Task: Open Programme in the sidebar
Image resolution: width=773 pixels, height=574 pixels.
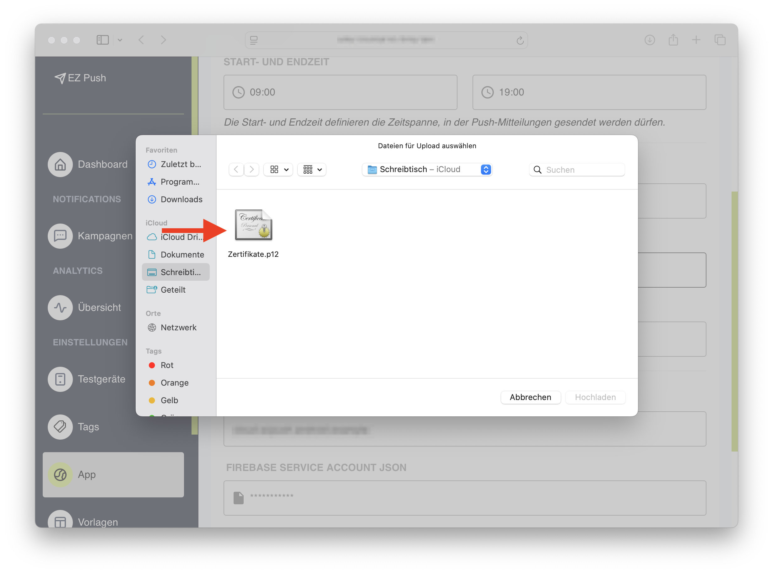Action: click(176, 182)
